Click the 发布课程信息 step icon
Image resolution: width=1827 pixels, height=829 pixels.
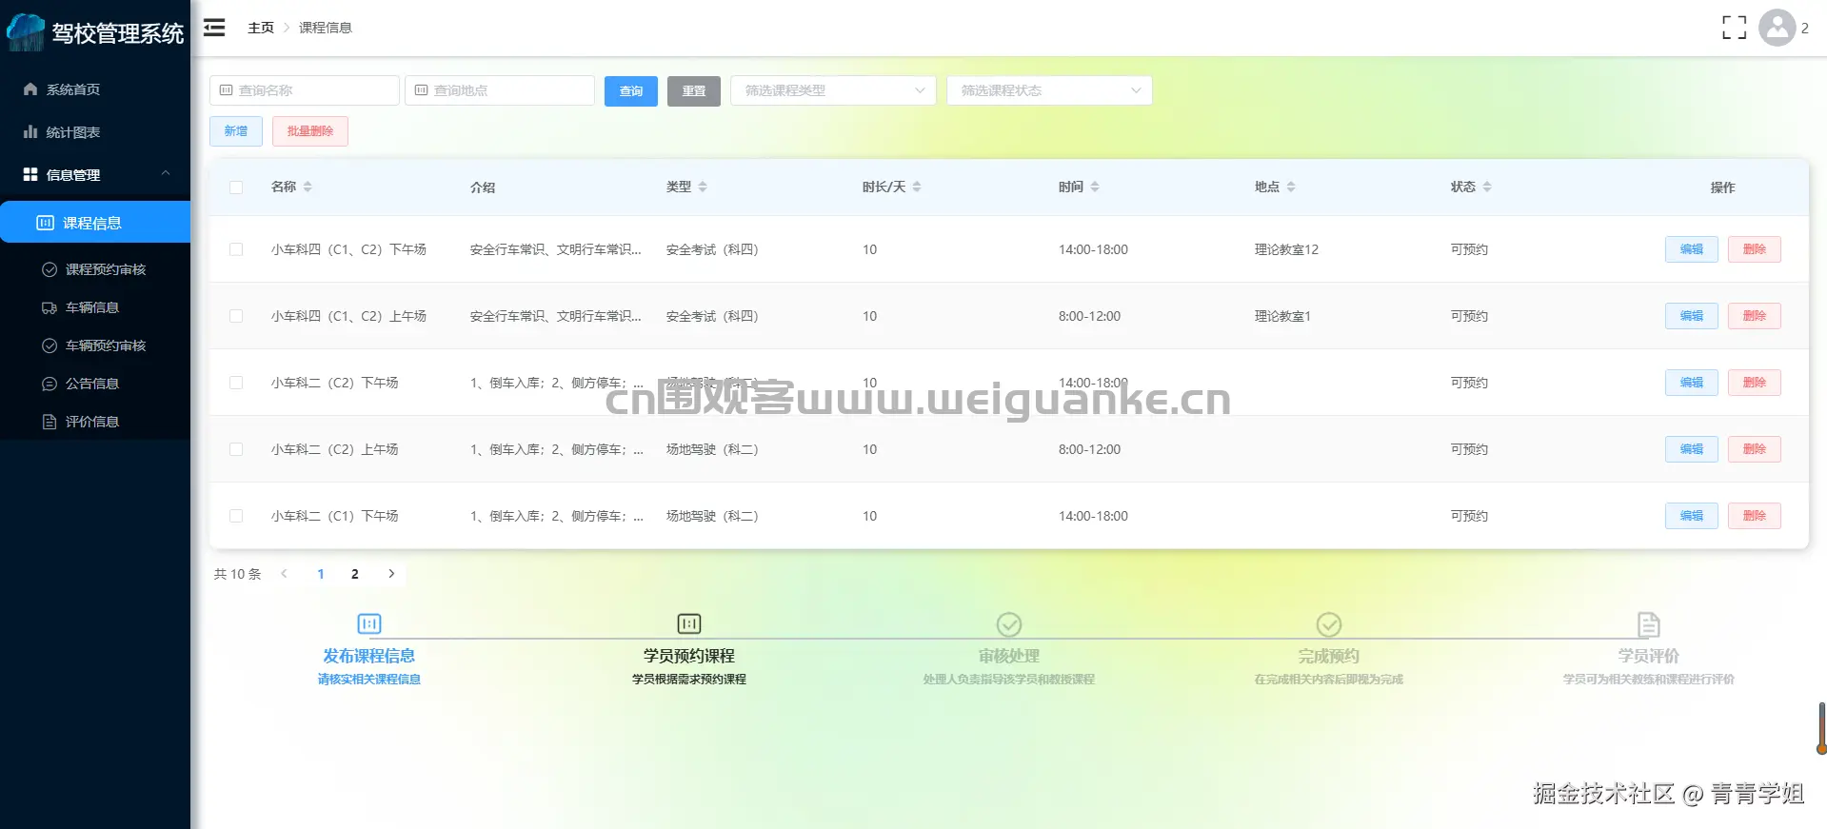tap(369, 623)
